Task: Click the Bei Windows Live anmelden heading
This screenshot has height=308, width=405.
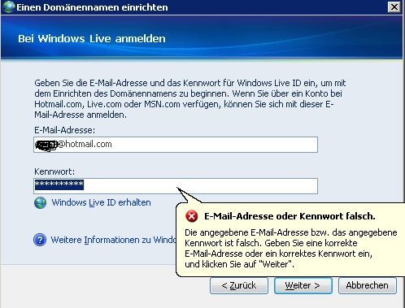Action: coord(92,39)
